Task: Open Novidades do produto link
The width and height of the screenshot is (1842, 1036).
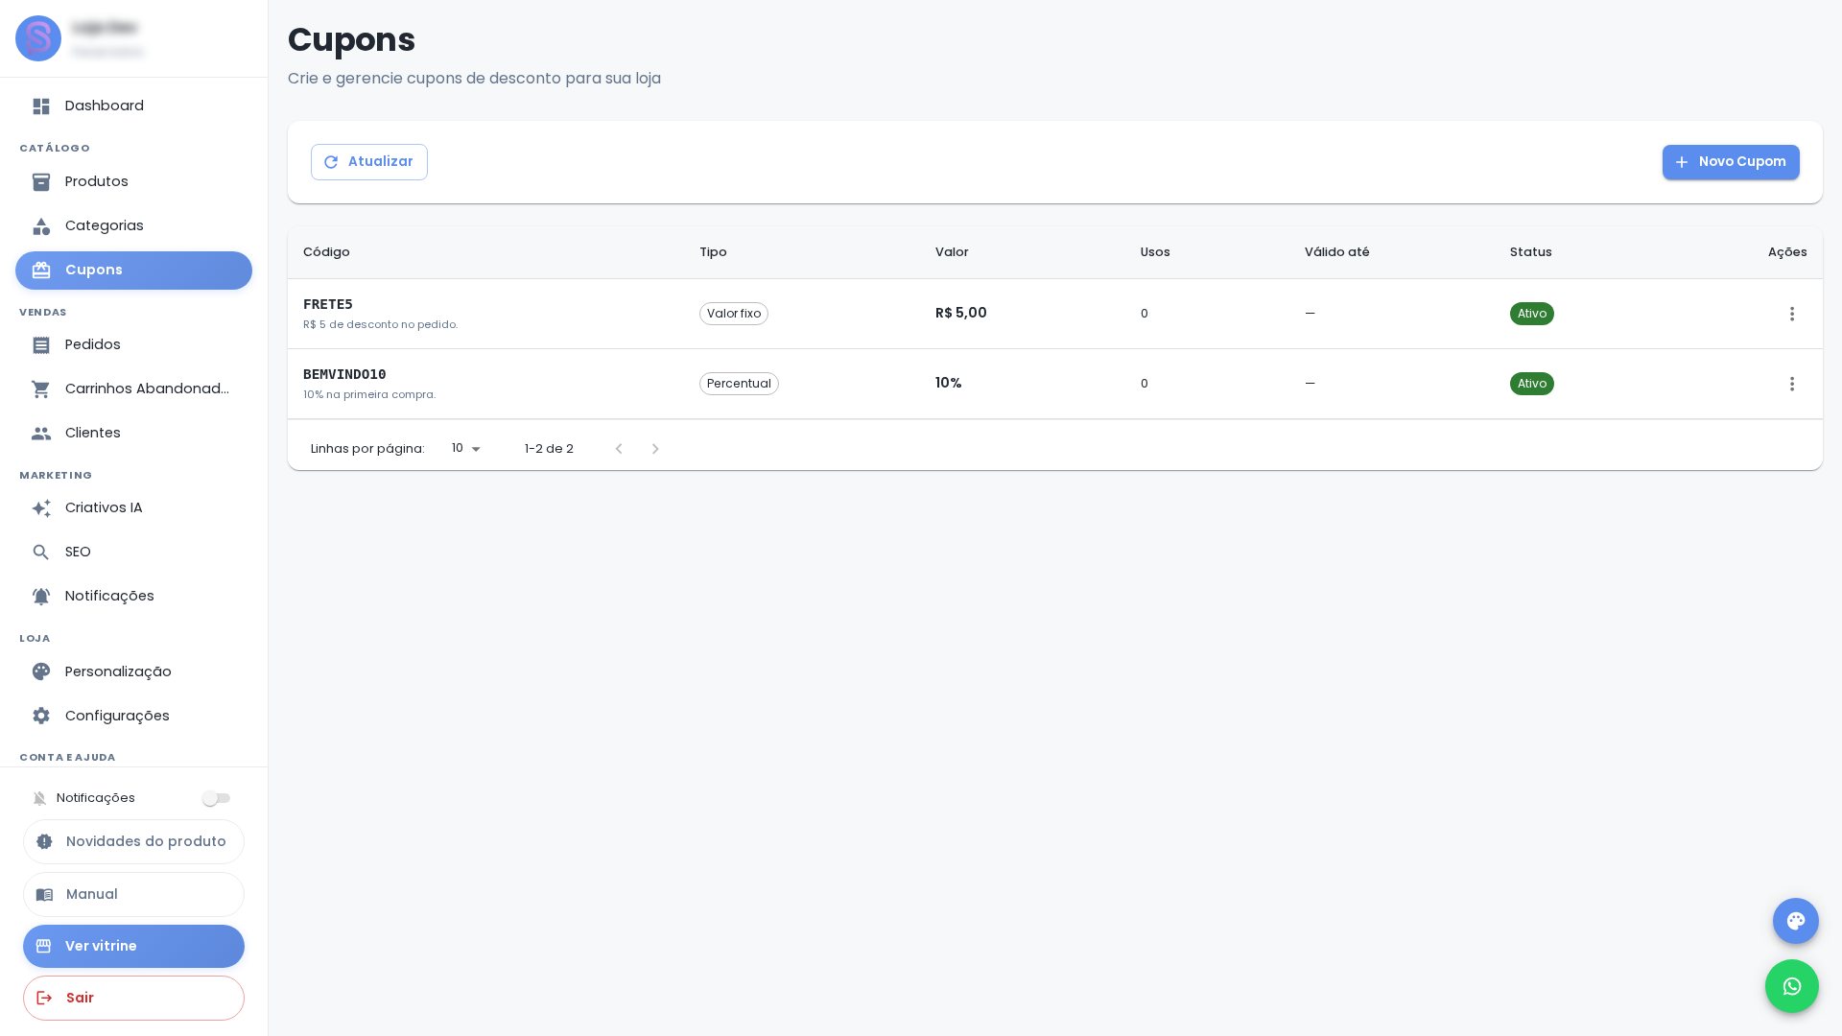Action: pos(133,841)
